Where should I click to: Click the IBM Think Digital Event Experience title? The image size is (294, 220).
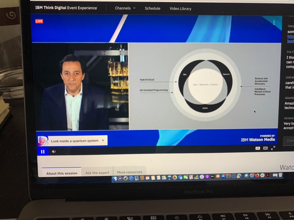tap(66, 8)
